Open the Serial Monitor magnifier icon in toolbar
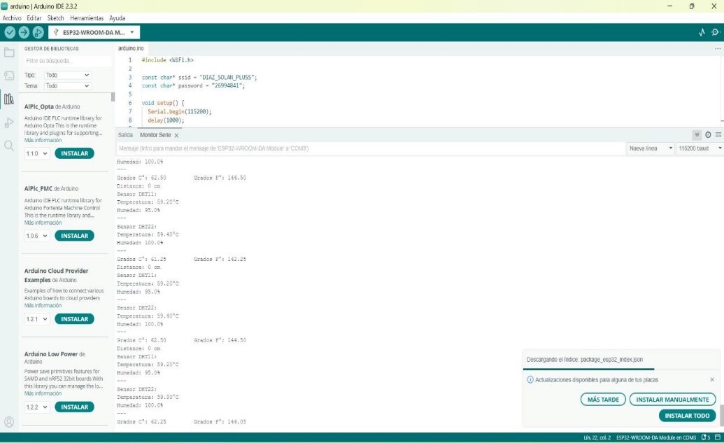The height and width of the screenshot is (443, 724). coord(716,32)
